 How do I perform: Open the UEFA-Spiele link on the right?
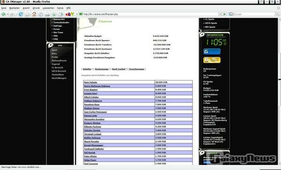point(211,23)
